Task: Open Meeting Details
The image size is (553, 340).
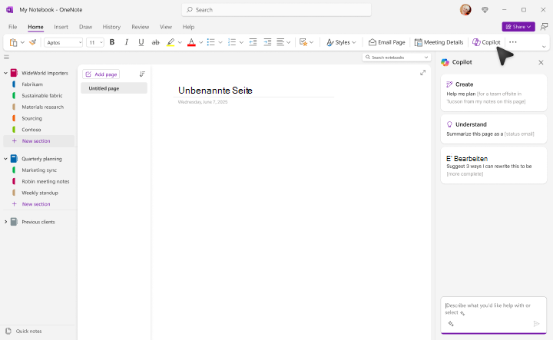Action: point(439,42)
